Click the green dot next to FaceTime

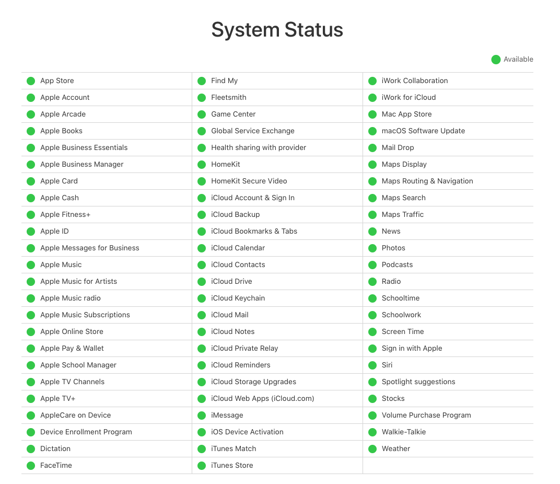click(x=31, y=465)
